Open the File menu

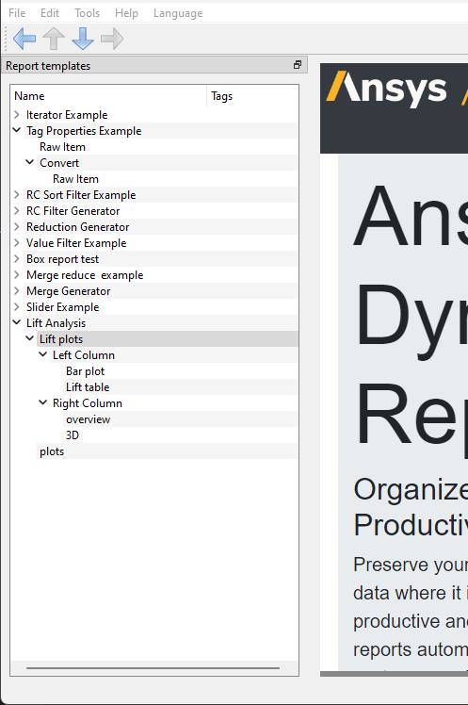pyautogui.click(x=17, y=13)
